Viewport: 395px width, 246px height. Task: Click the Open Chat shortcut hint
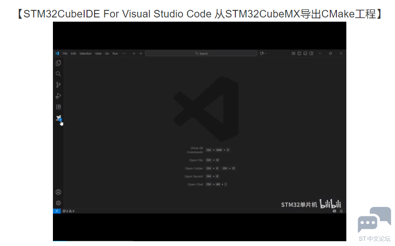coord(207,184)
